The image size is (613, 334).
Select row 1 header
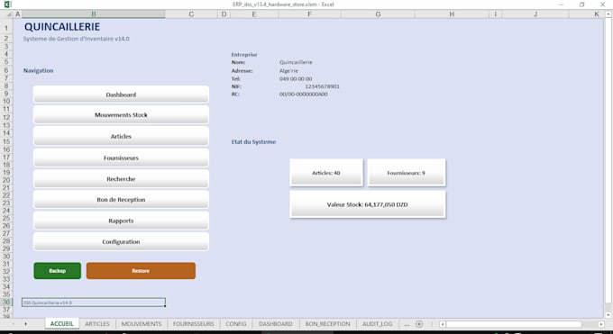(x=6, y=28)
